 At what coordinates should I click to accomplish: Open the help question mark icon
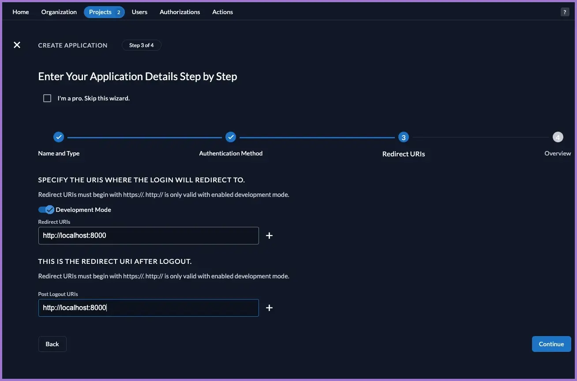click(565, 12)
